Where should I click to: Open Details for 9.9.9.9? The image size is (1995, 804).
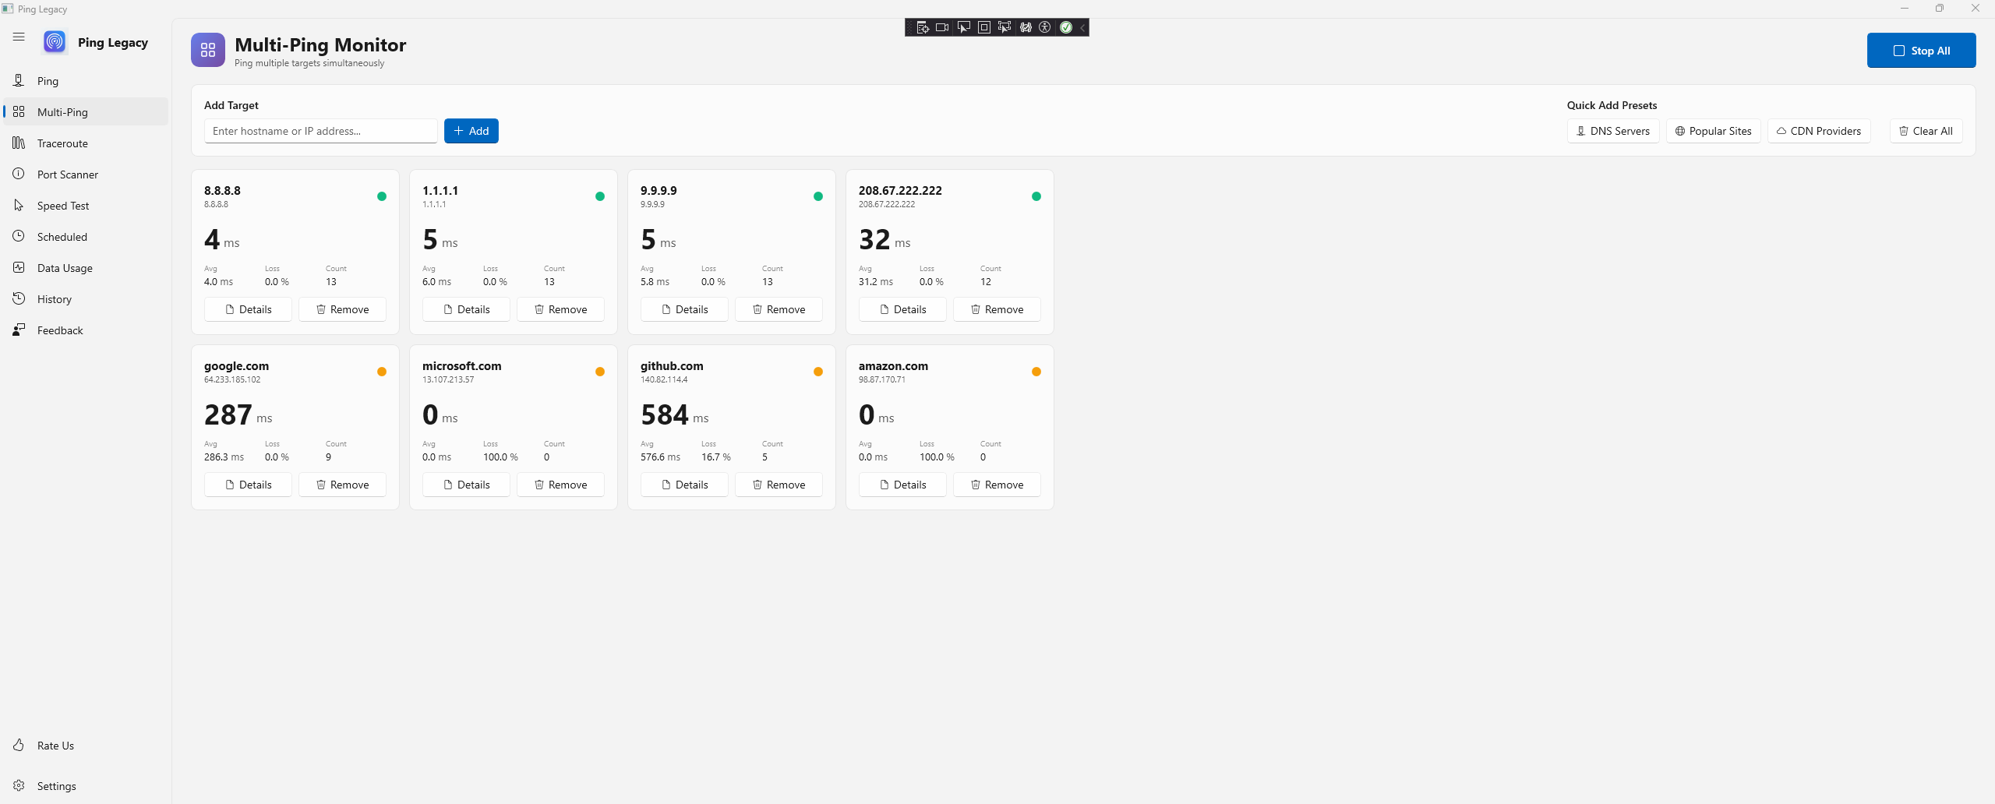click(x=684, y=309)
